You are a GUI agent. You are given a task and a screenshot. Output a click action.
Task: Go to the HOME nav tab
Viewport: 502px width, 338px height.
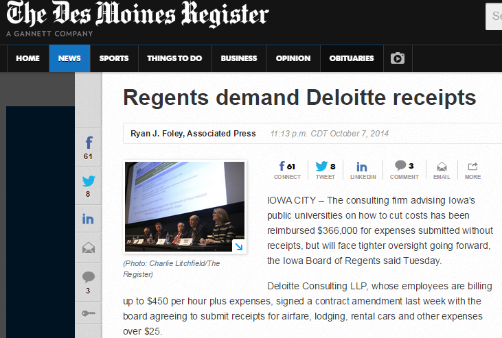click(x=28, y=58)
